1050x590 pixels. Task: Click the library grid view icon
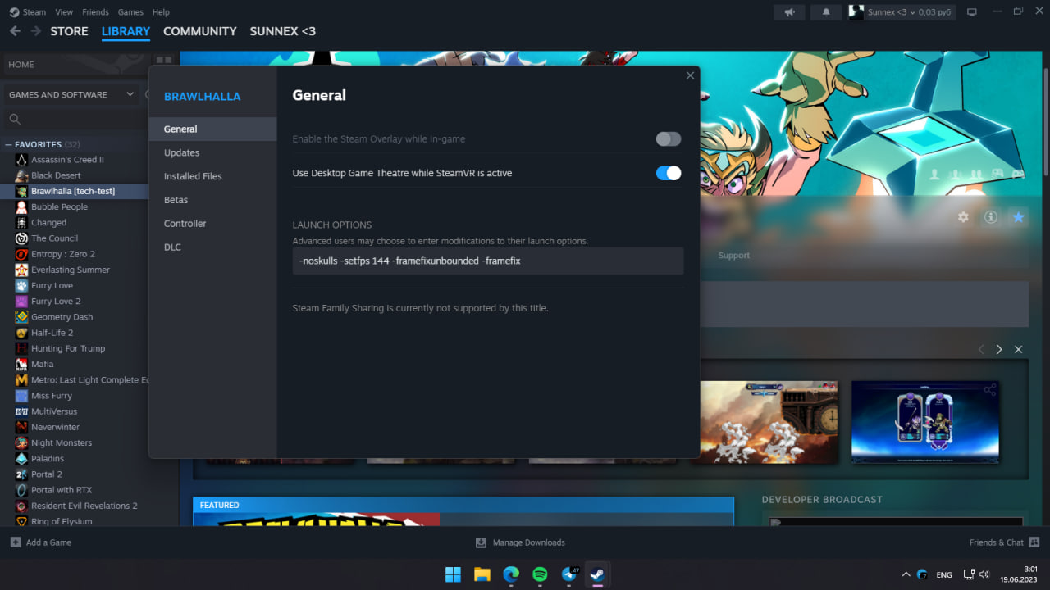click(x=164, y=61)
